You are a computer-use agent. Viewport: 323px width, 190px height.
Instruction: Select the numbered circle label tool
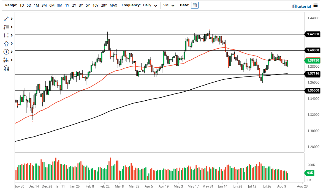[x=6, y=52]
